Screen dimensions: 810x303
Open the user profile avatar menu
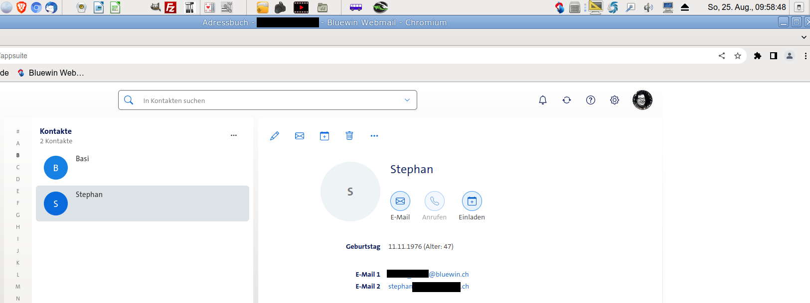pyautogui.click(x=642, y=100)
